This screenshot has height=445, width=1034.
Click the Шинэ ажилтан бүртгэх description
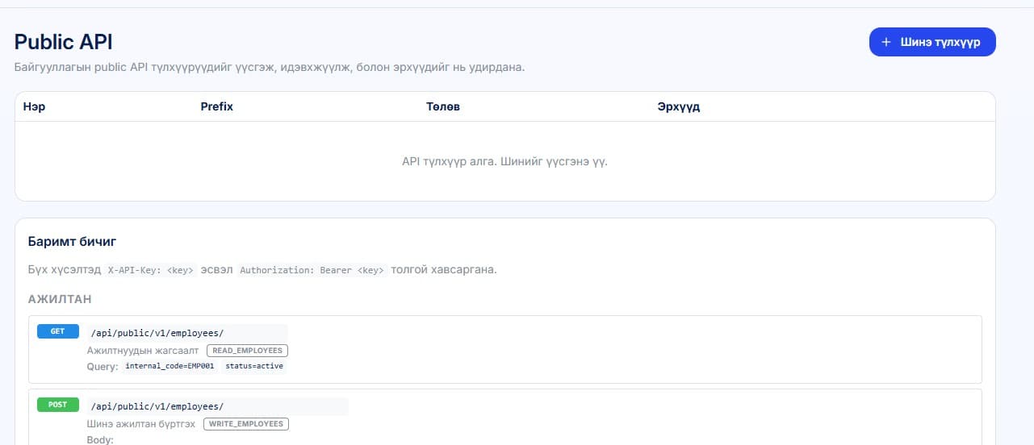click(141, 424)
